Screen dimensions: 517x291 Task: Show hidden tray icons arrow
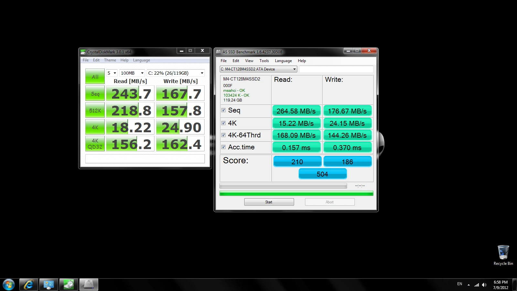tap(469, 285)
